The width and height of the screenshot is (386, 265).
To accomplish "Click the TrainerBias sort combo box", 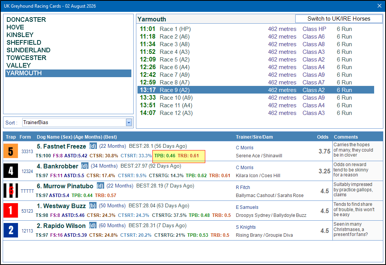I will tap(77, 123).
